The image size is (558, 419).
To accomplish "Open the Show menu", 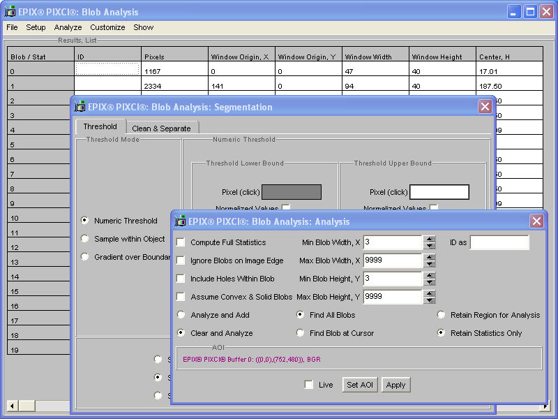I will click(143, 27).
